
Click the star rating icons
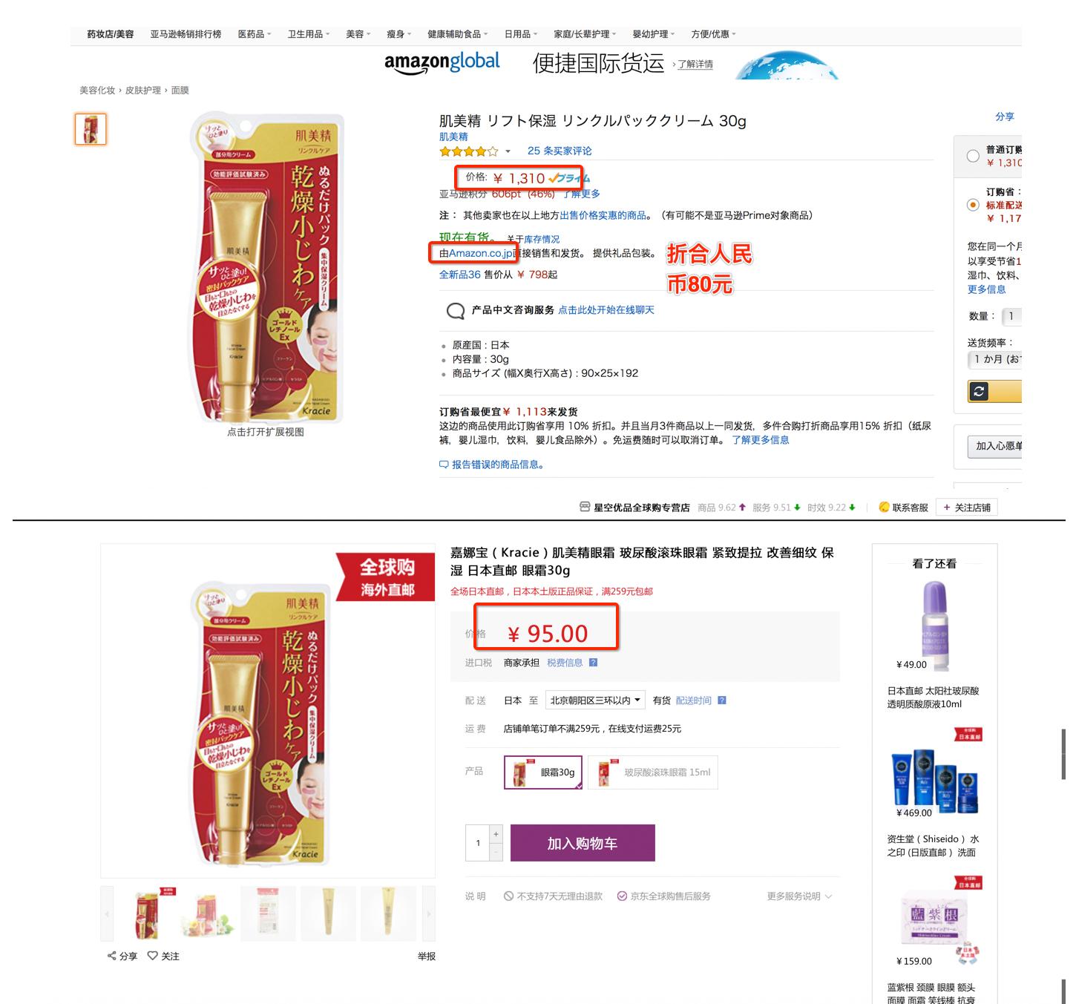pos(469,151)
